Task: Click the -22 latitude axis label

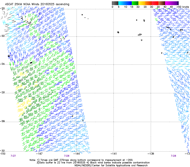Action: coord(2,36)
